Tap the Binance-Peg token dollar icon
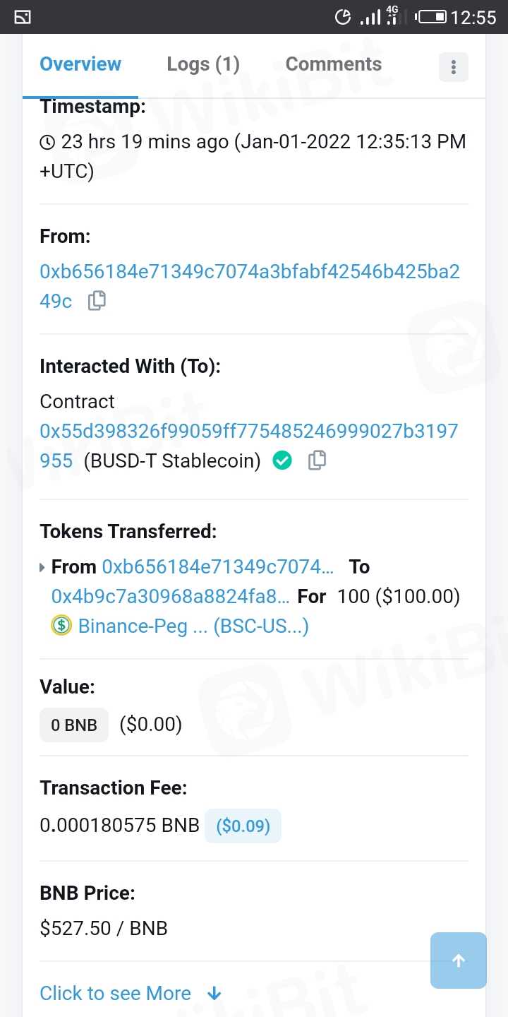The image size is (508, 1017). [x=61, y=626]
